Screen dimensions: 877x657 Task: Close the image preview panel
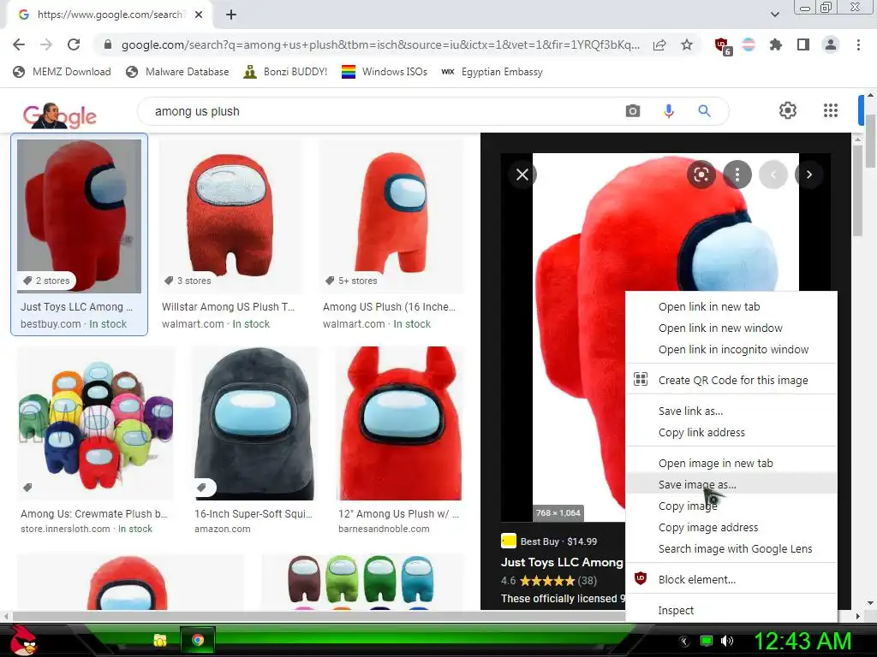click(522, 175)
